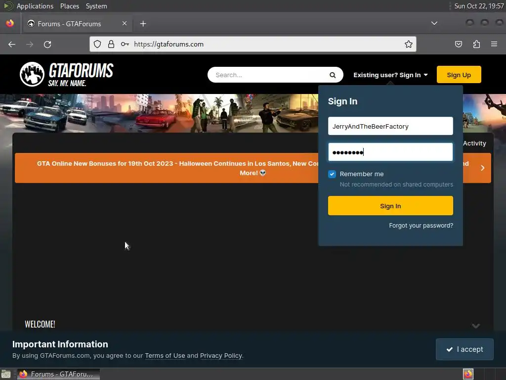Open the Applications menu

(x=35, y=6)
